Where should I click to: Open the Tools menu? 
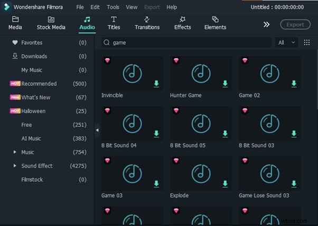point(113,7)
